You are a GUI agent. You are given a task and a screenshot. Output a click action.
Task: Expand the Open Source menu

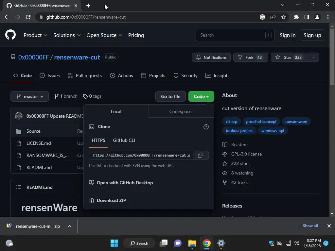104,35
